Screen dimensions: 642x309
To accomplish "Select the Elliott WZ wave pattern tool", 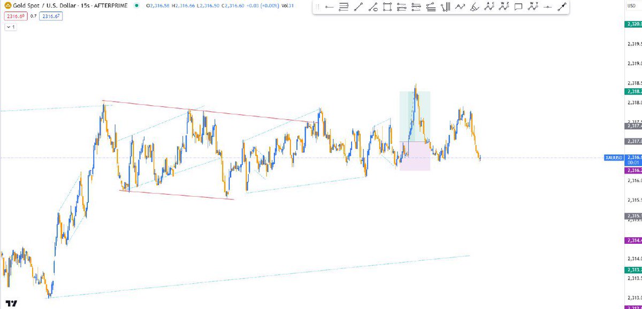I will pos(503,7).
